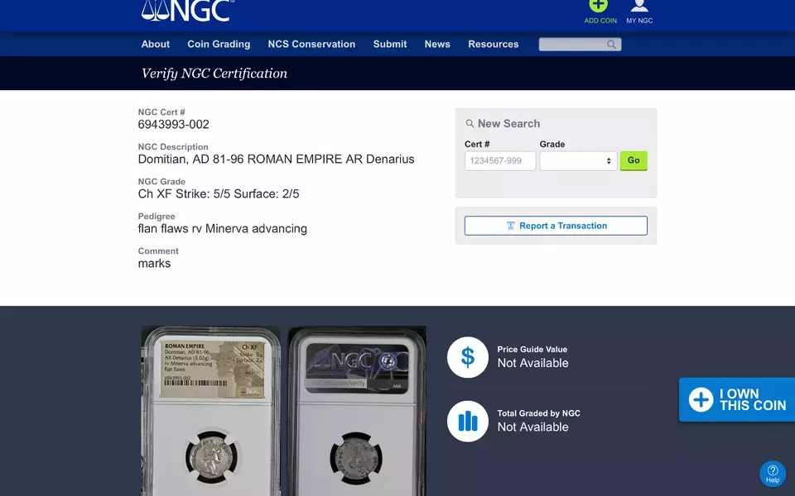Screen dimensions: 795x496
Task: Open the Grade dropdown
Action: [x=579, y=161]
